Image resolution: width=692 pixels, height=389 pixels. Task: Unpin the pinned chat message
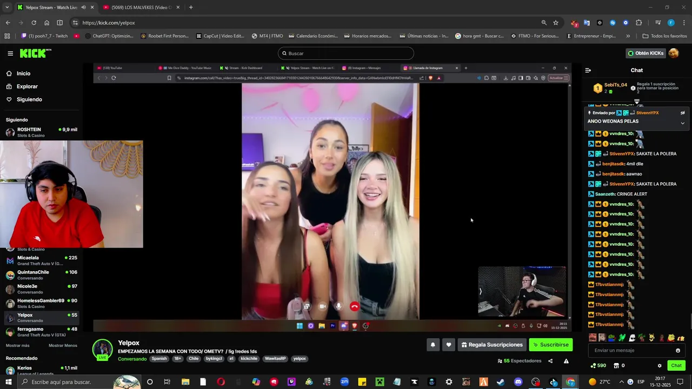point(682,113)
